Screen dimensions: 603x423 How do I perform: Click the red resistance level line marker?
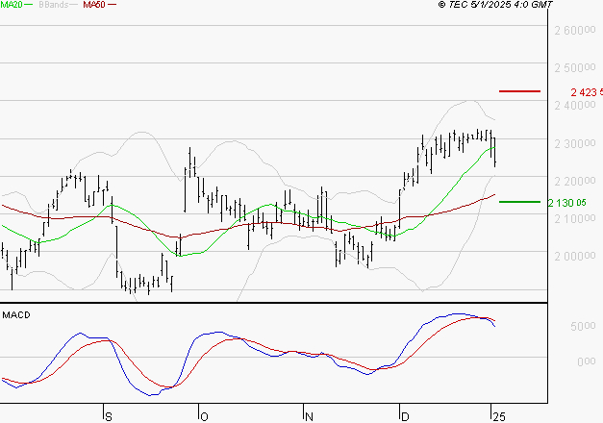pyautogui.click(x=519, y=91)
